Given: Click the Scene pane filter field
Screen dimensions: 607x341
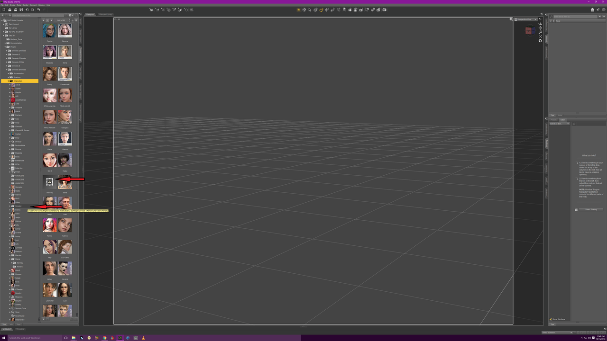Looking at the screenshot, I should click(x=575, y=17).
